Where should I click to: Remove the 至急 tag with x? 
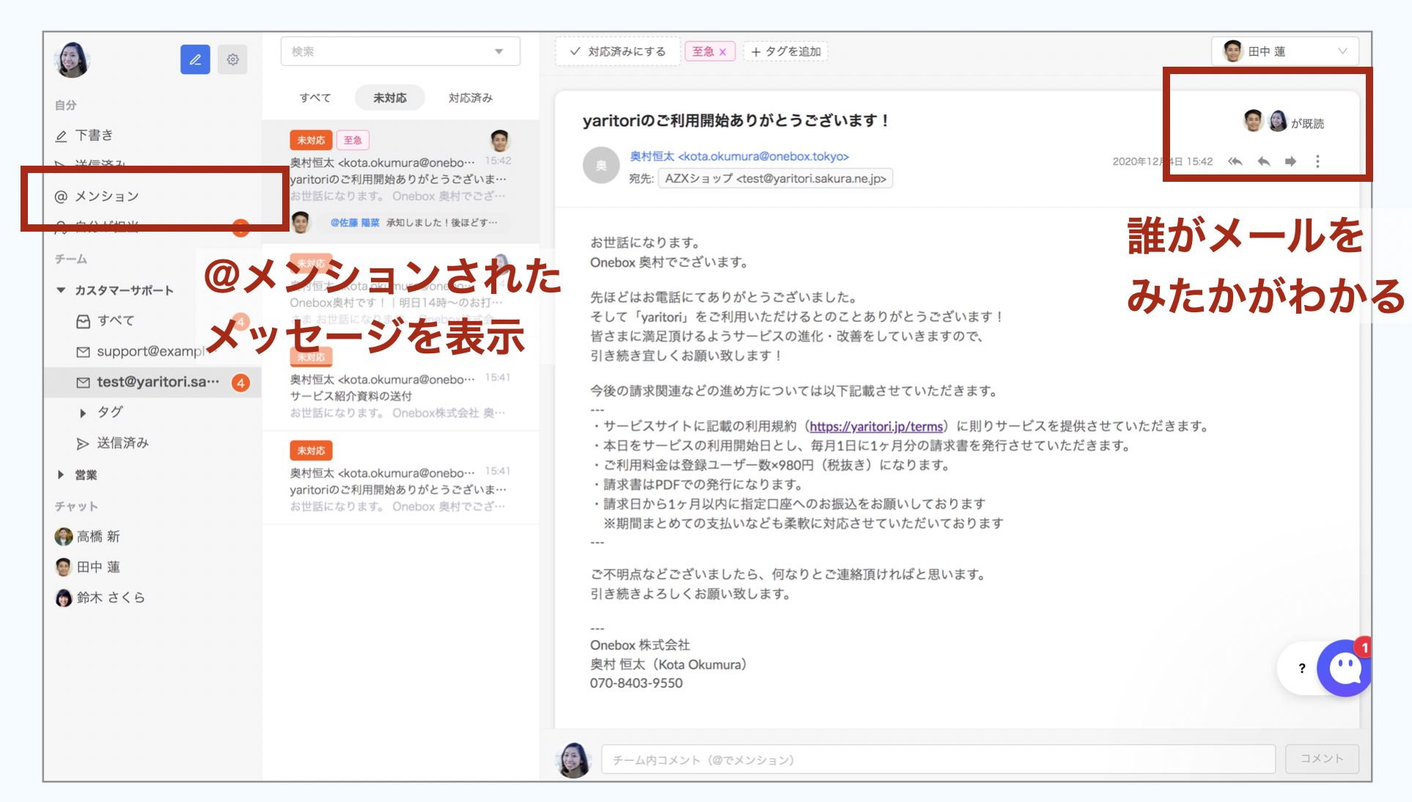coord(723,52)
